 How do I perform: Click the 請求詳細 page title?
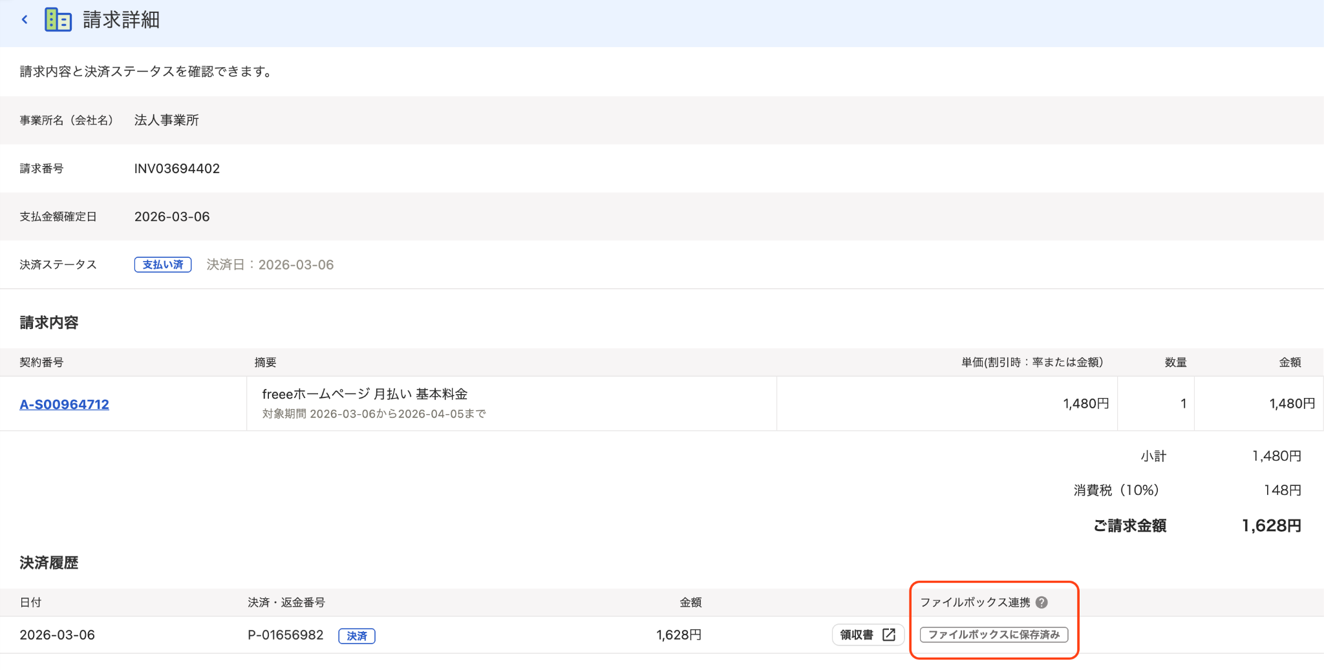[x=121, y=20]
